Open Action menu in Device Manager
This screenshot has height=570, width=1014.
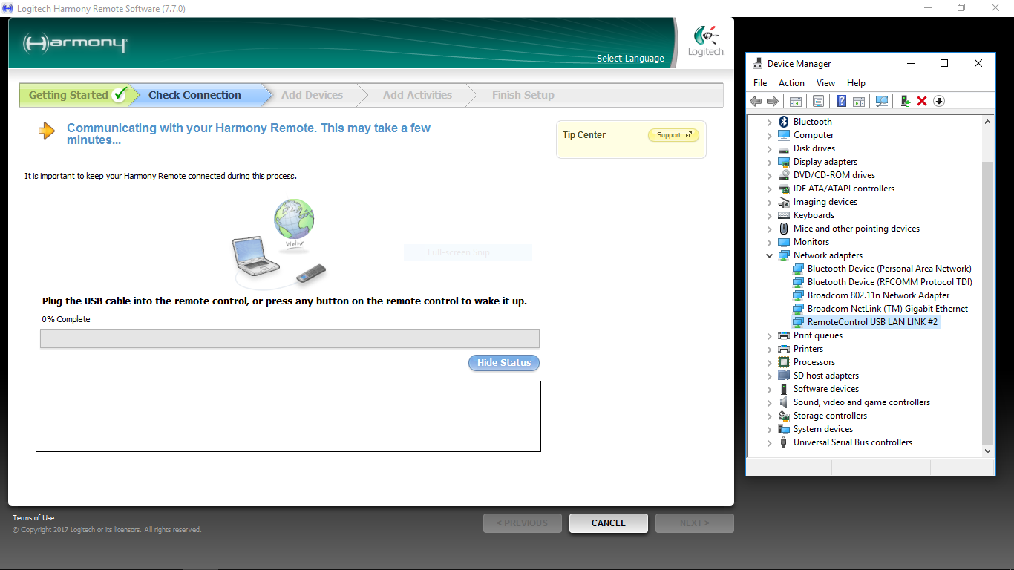pos(791,83)
